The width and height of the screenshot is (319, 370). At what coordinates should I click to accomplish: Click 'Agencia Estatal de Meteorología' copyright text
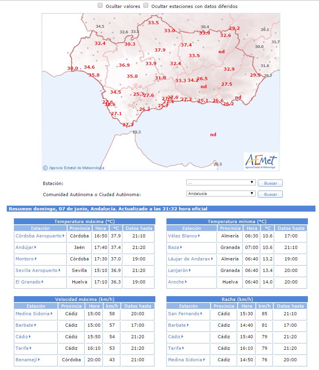tap(77, 168)
